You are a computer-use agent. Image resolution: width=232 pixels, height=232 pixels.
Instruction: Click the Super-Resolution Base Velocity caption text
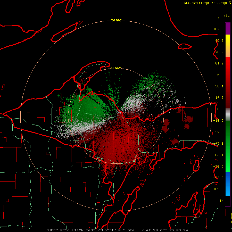pos(117,230)
